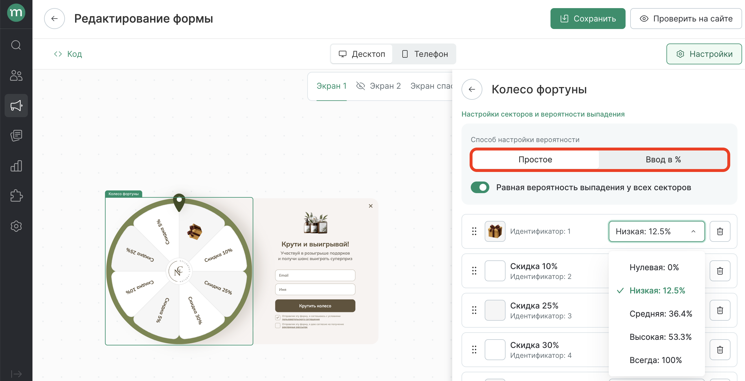This screenshot has height=381, width=745.
Task: Switch preview to Телефон view
Action: tap(425, 54)
